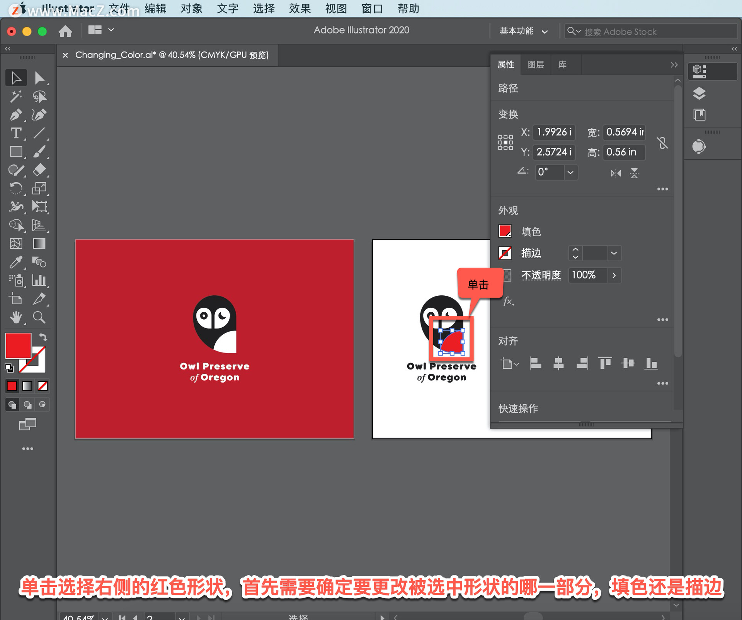Select the Type tool
The height and width of the screenshot is (620, 742).
tap(15, 133)
